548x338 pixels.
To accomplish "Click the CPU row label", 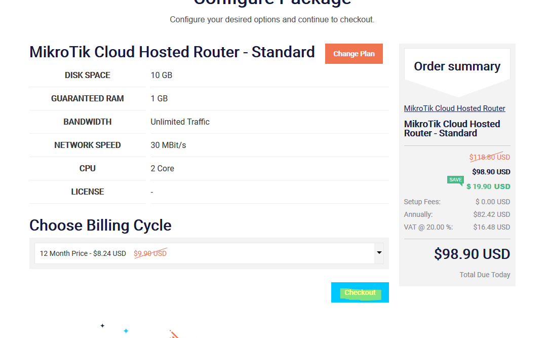I will tap(88, 168).
